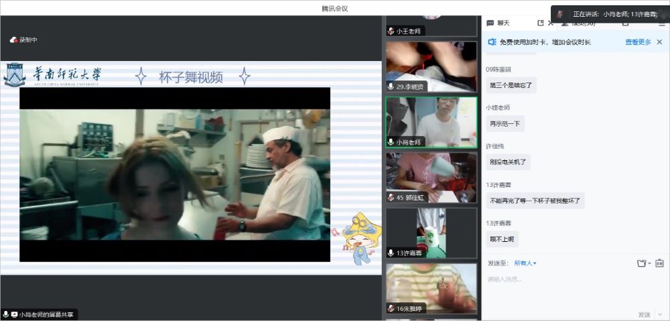Click microphone icon on 小肖老师 tile
This screenshot has height=321, width=670.
click(391, 142)
